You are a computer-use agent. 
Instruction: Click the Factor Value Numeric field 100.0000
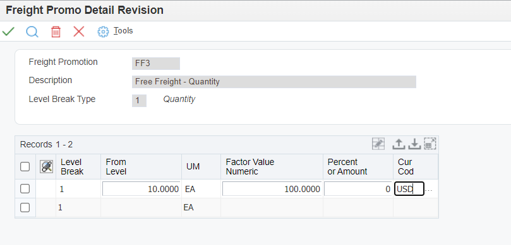(x=272, y=189)
